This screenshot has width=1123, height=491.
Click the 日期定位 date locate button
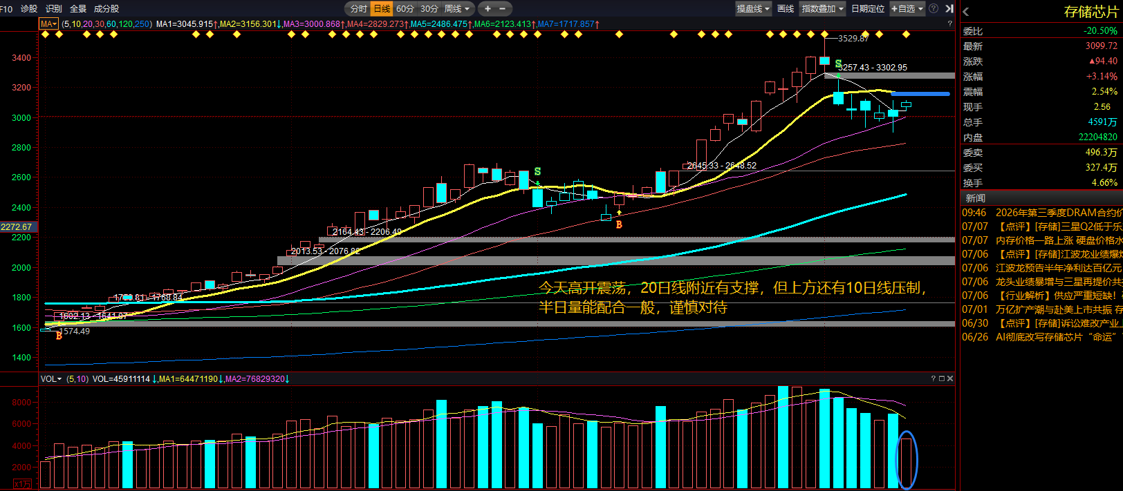tap(868, 9)
